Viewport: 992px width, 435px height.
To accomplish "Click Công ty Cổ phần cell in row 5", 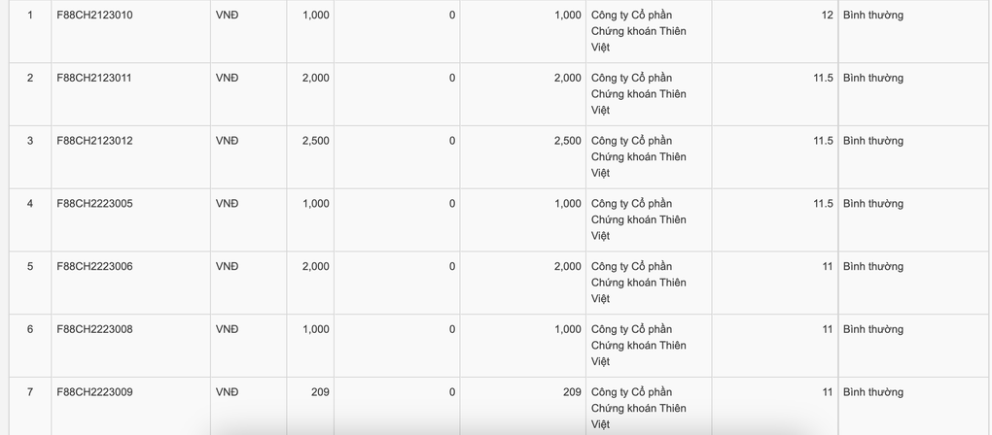I will point(649,283).
